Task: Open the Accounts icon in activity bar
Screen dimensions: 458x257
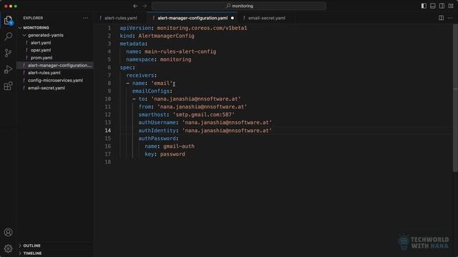Action: [8, 232]
